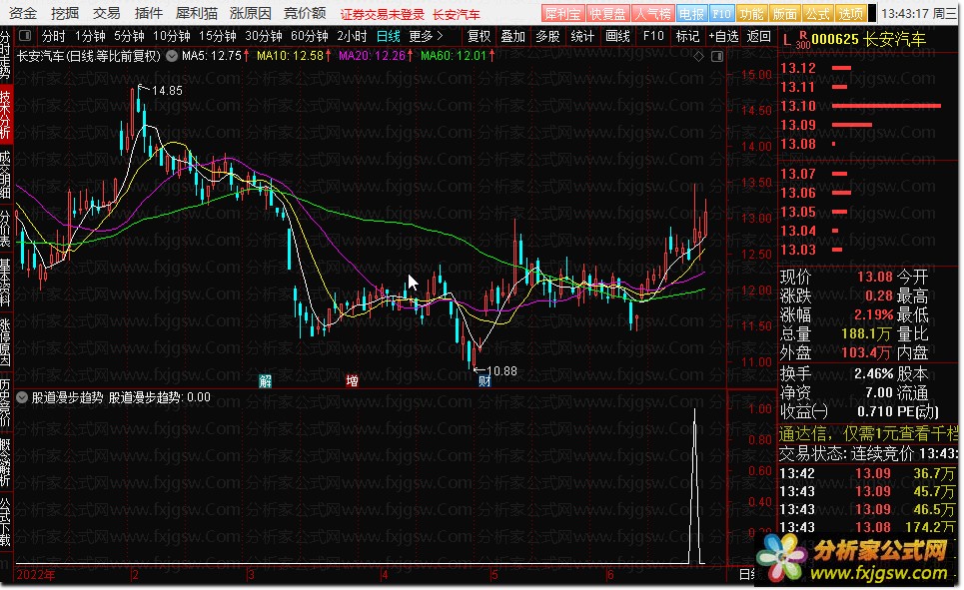
Task: Open the 电报 blue toolbar button
Action: click(691, 13)
